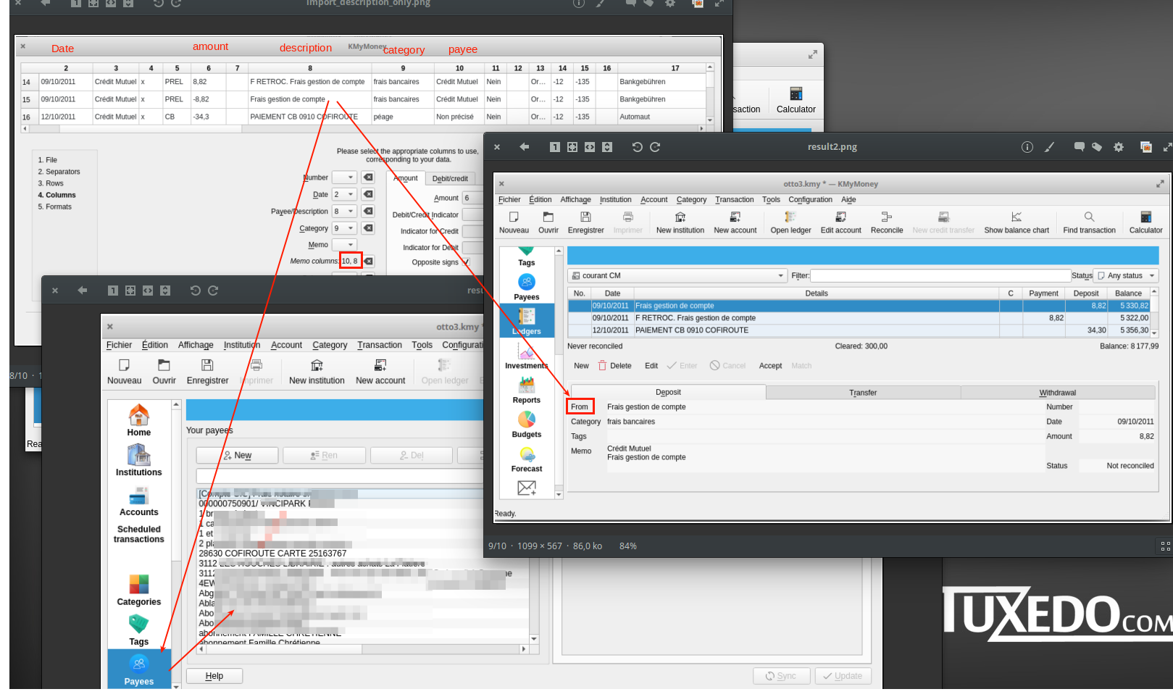The image size is (1173, 697).
Task: Click Find transaction icon
Action: click(x=1089, y=222)
